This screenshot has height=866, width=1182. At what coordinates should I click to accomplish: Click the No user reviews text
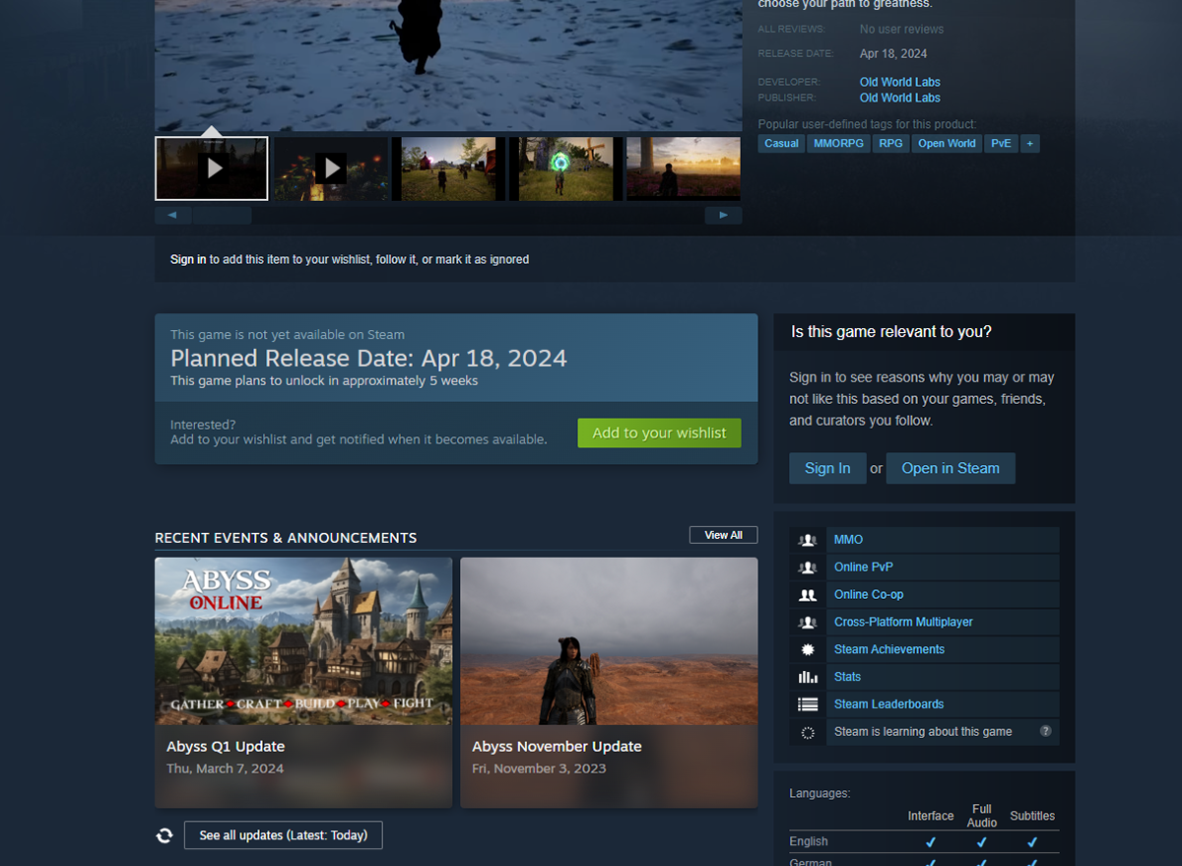tap(901, 30)
